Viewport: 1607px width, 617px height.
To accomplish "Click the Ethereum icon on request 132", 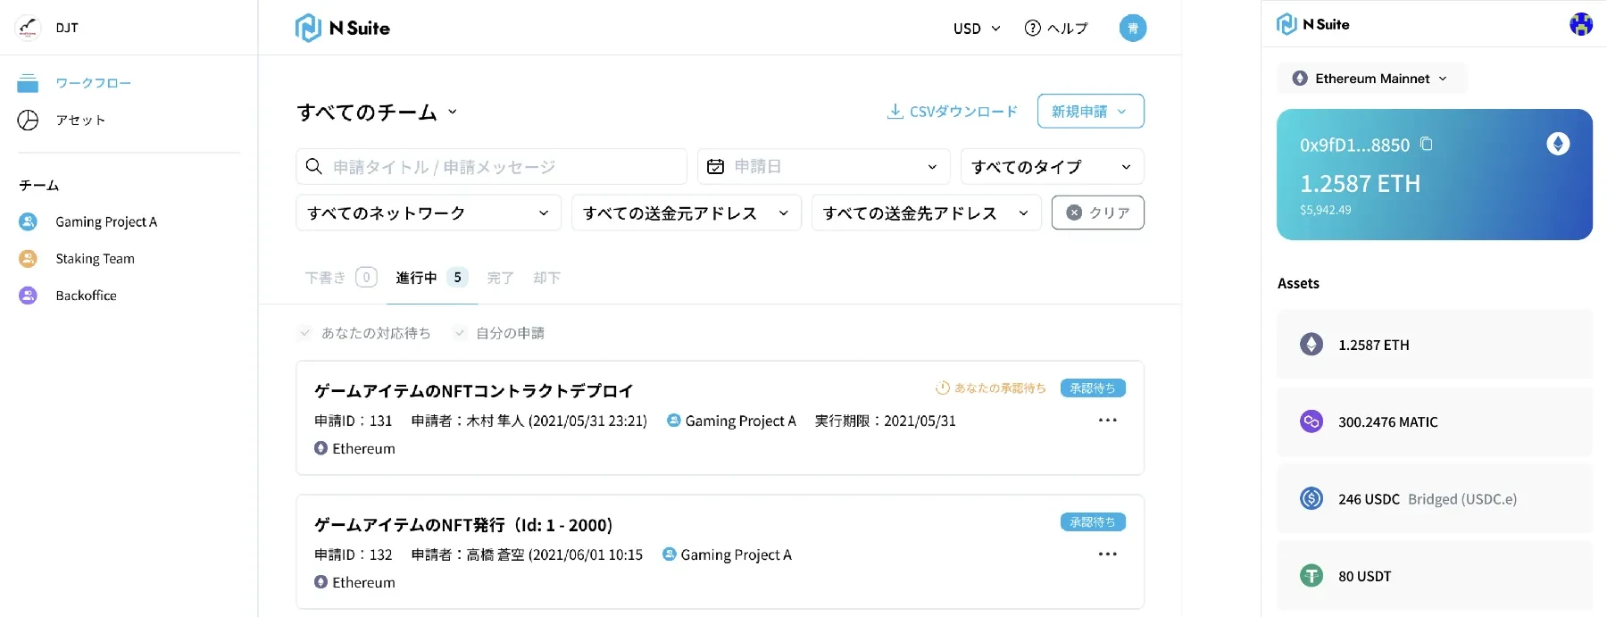I will (321, 582).
